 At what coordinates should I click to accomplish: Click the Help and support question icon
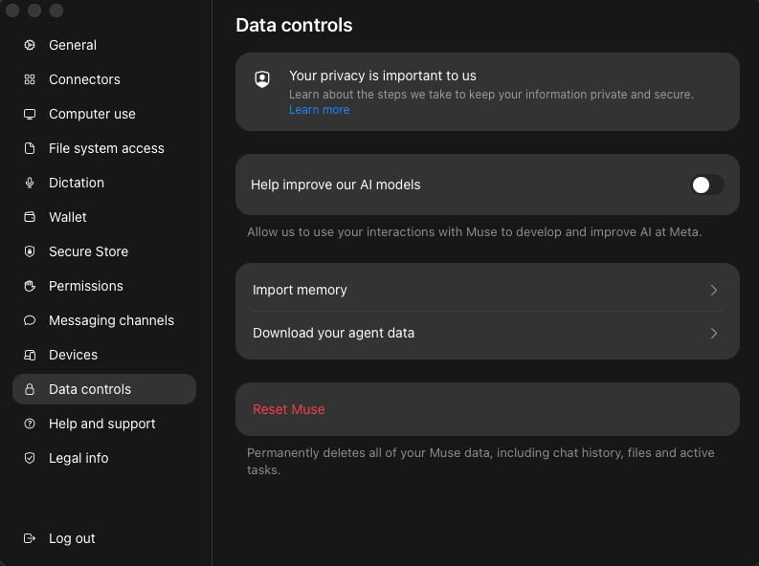[x=30, y=424]
